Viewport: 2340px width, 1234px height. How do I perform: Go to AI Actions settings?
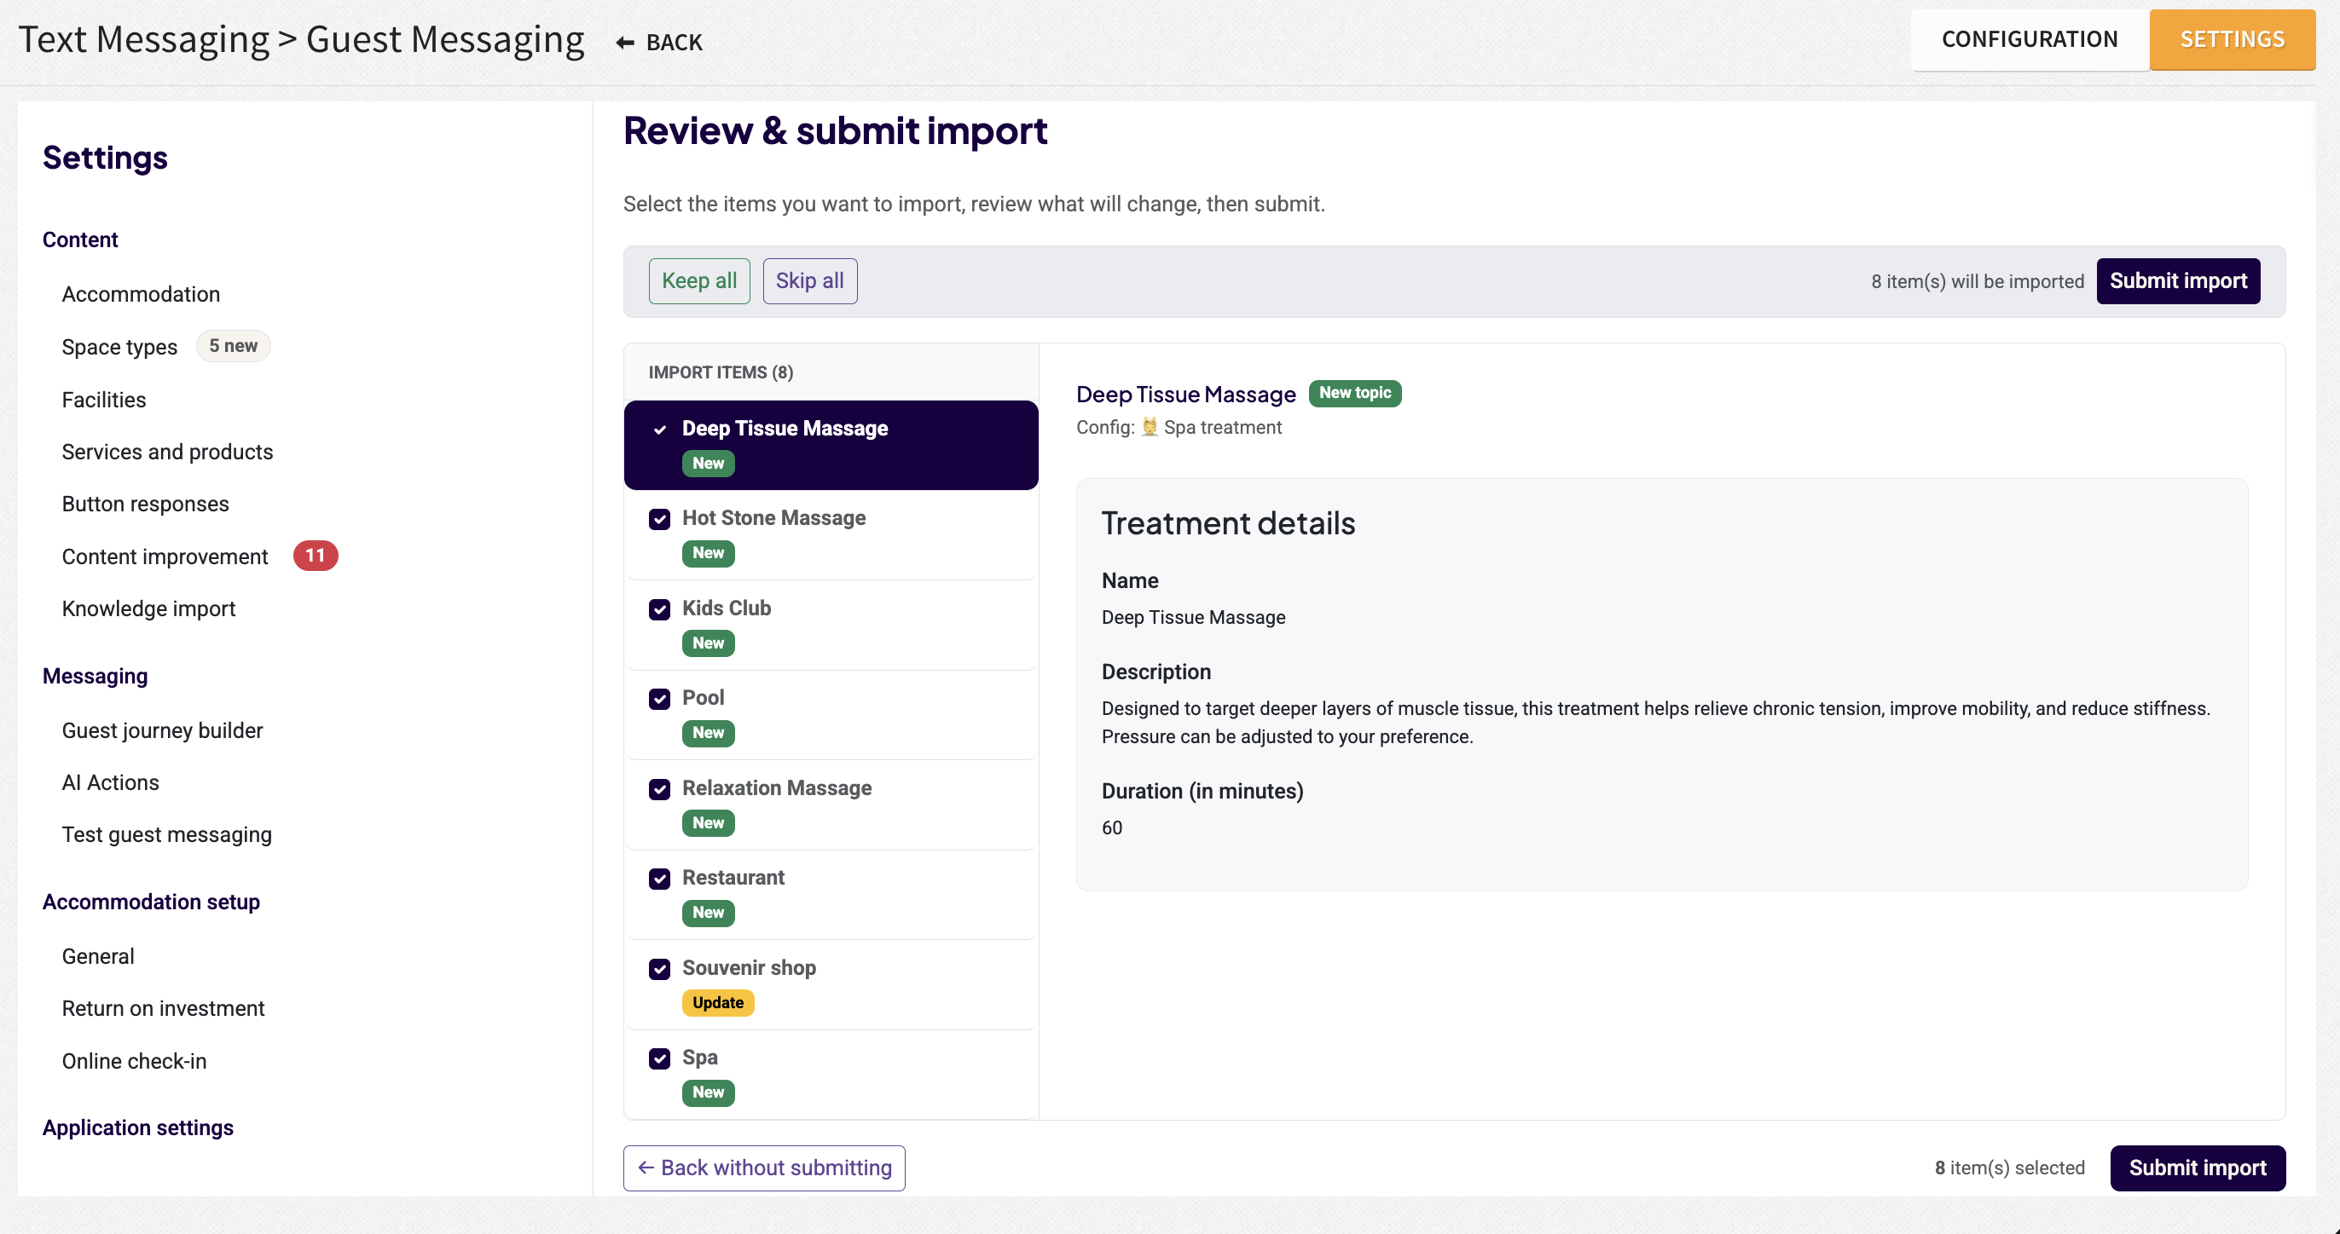pos(110,782)
